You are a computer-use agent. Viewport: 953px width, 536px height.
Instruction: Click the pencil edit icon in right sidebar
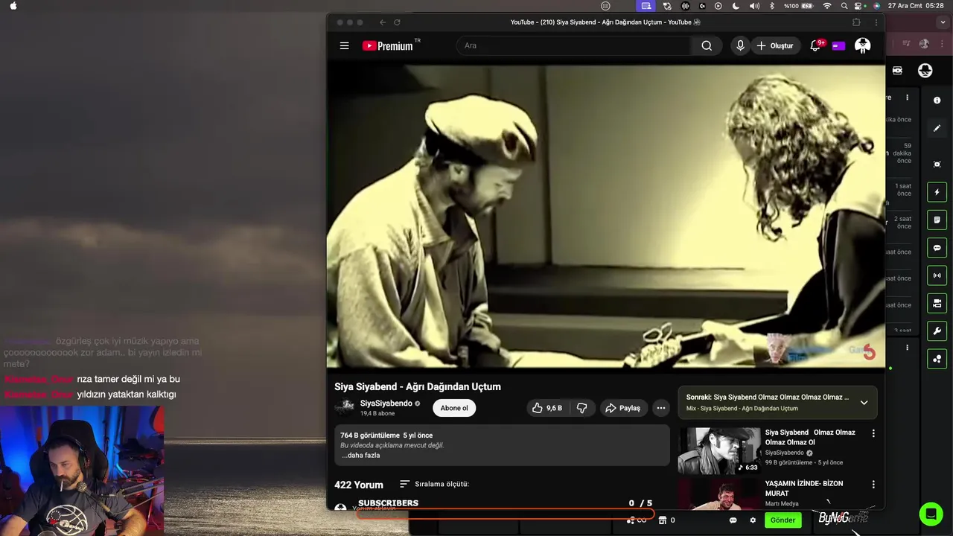tap(937, 128)
